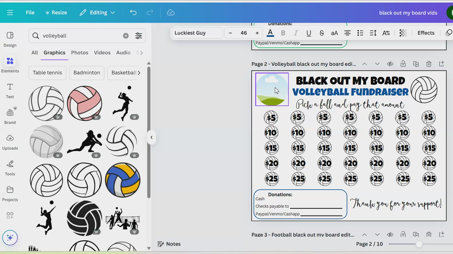
Task: Toggle underline text formatting
Action: (x=309, y=33)
